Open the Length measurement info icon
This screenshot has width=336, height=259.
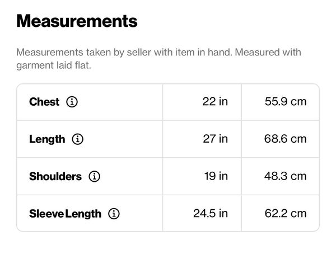(78, 139)
